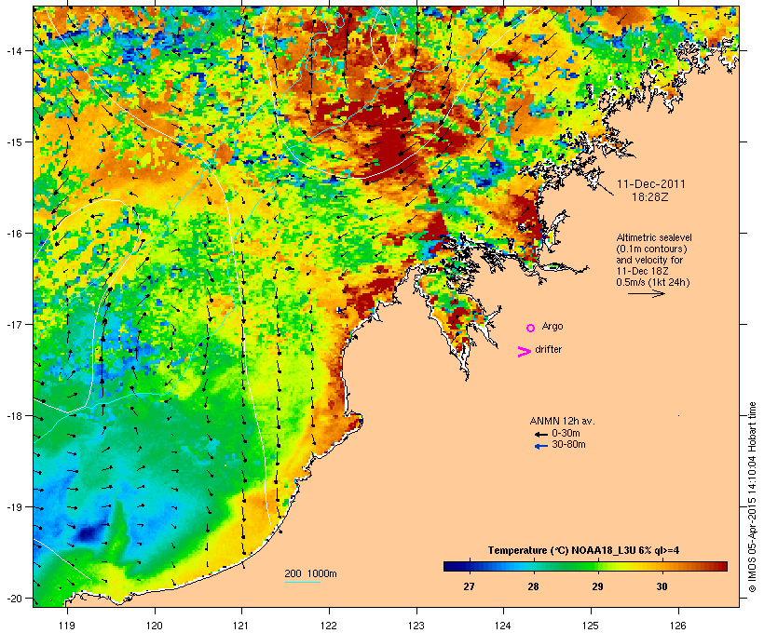Click the '-19' latitude axis label
The width and height of the screenshot is (764, 633).
[14, 507]
